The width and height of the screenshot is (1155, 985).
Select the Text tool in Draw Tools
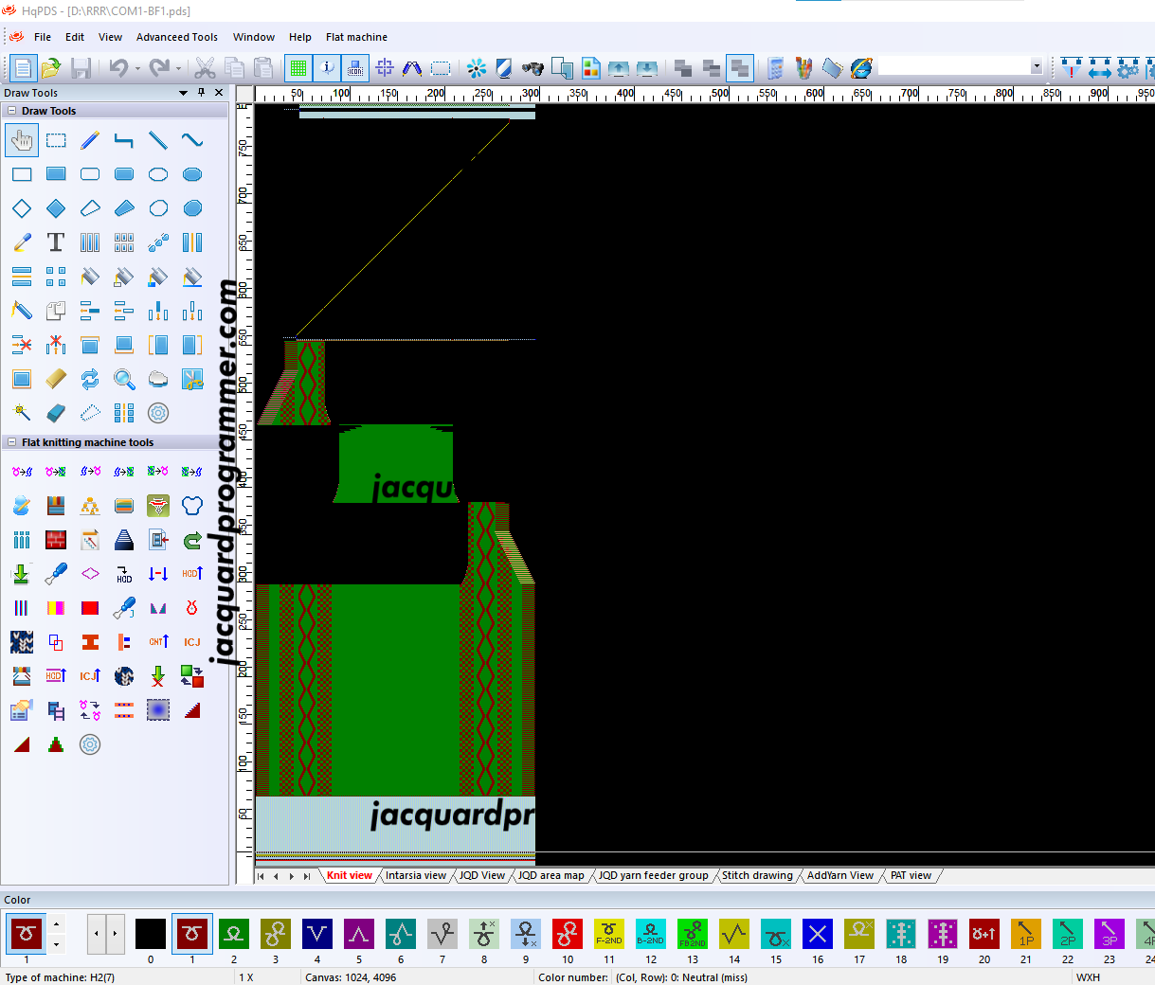(x=56, y=242)
